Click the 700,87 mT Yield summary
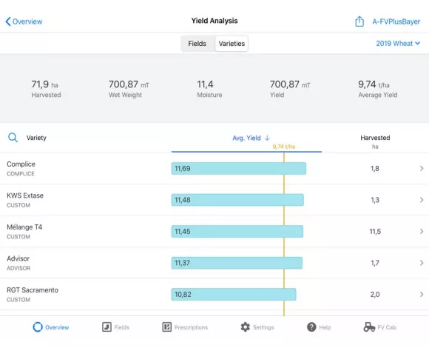Screen dimensions: 429x348 (x=290, y=89)
